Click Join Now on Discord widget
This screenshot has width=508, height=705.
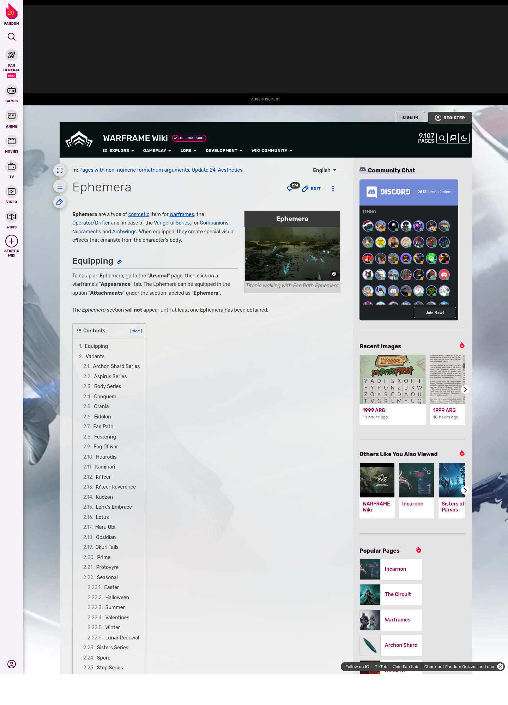pyautogui.click(x=435, y=313)
